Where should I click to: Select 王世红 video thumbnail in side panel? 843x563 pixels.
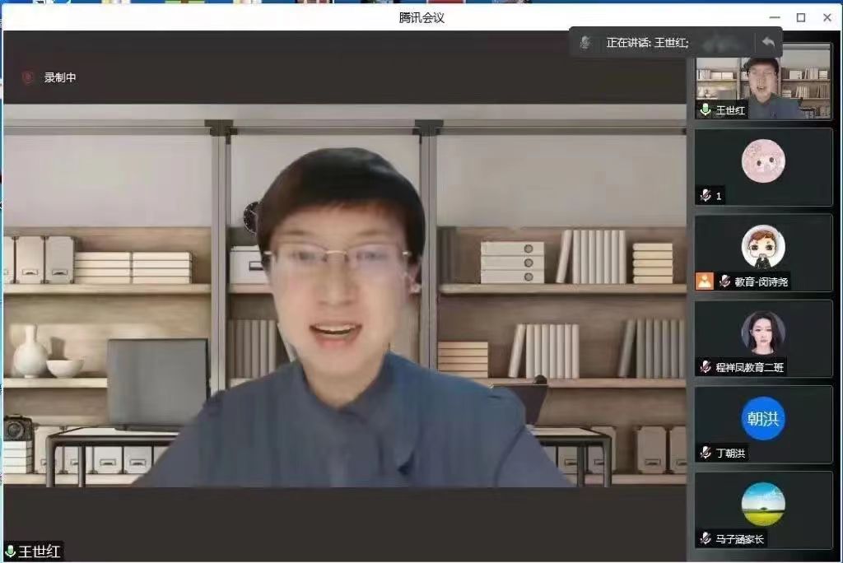pos(763,81)
